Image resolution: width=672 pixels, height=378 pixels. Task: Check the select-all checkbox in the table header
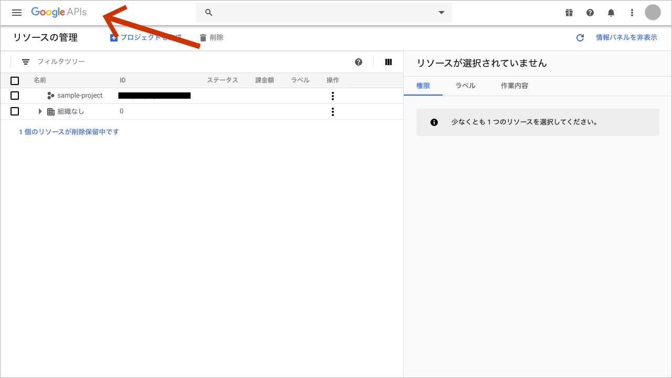[15, 80]
